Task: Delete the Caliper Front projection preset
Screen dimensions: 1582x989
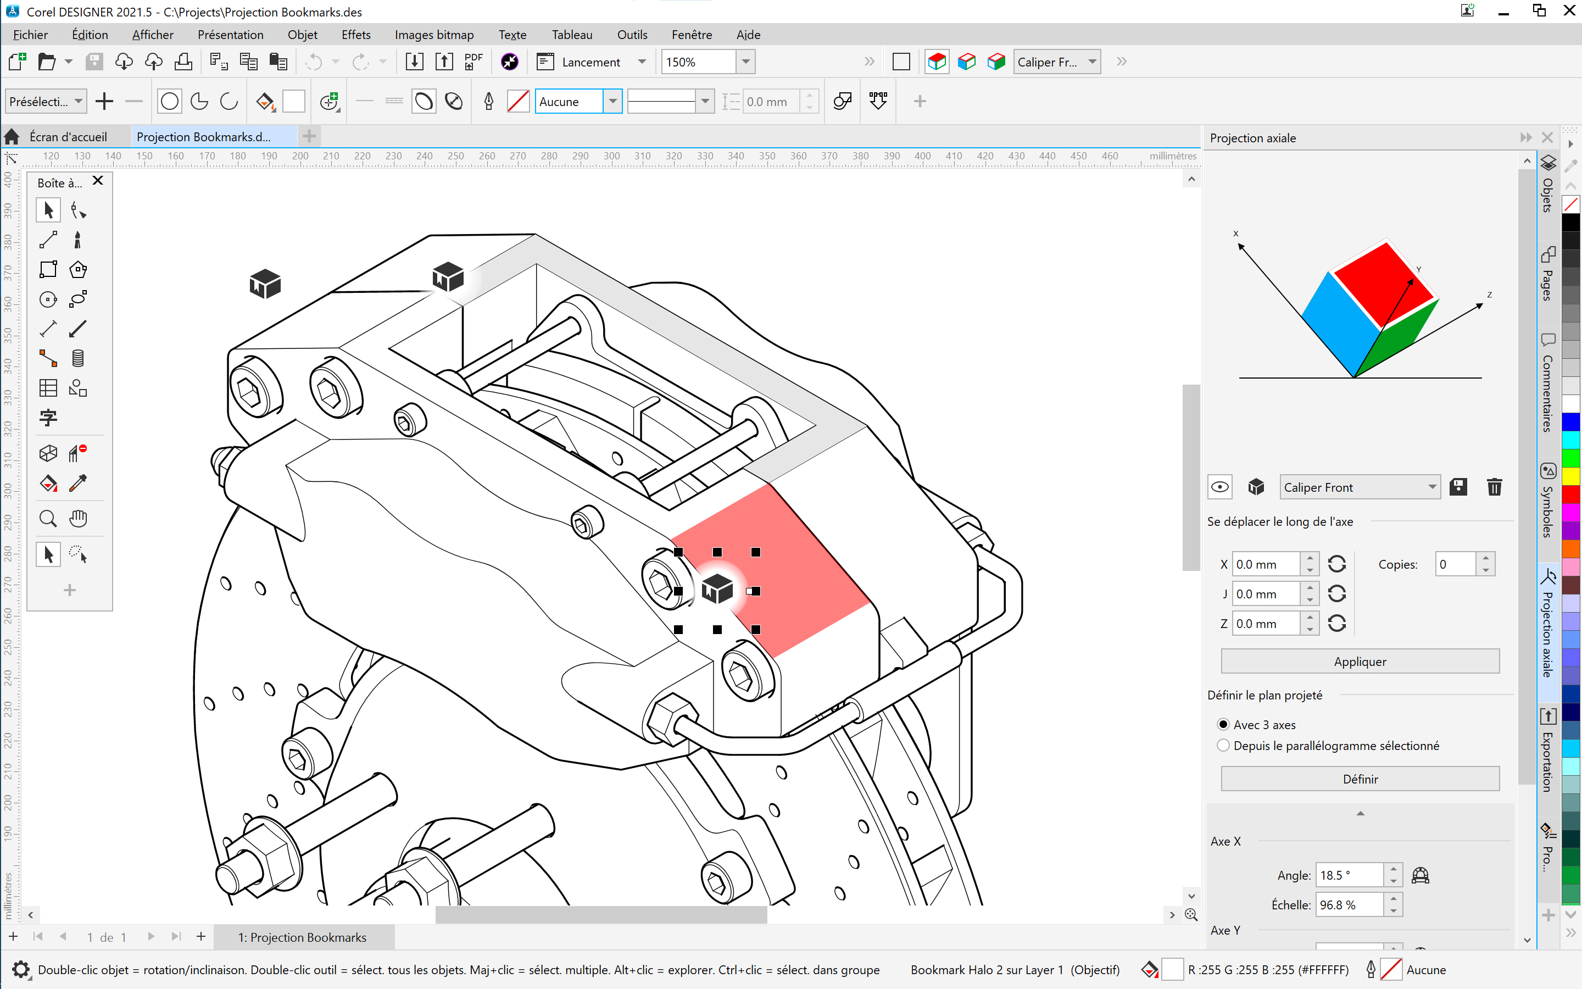Action: [1494, 487]
